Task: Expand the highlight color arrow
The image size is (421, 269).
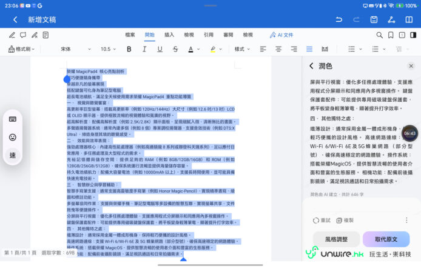Action: coord(221,49)
